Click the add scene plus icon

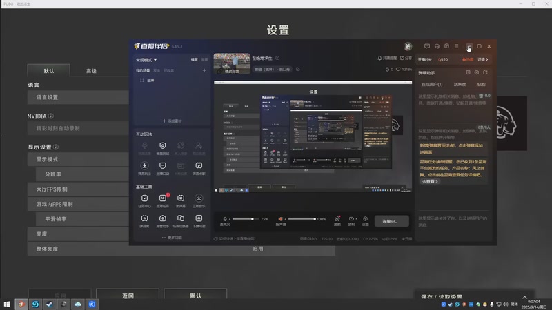(x=204, y=70)
